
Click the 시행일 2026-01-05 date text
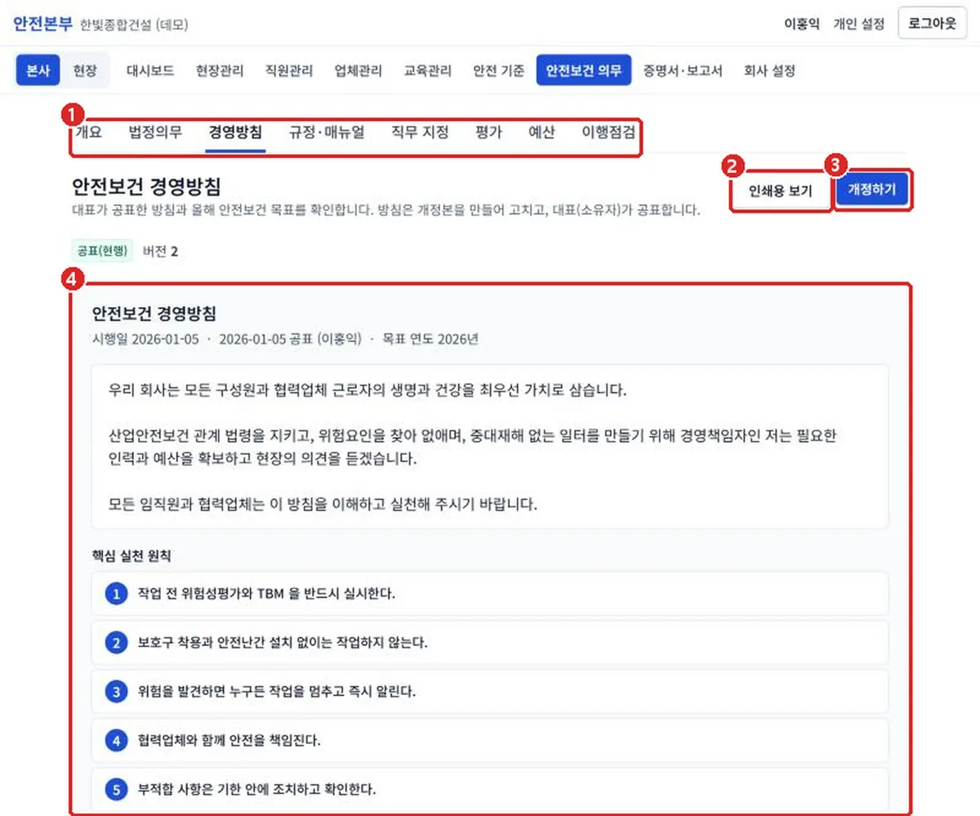click(x=146, y=339)
